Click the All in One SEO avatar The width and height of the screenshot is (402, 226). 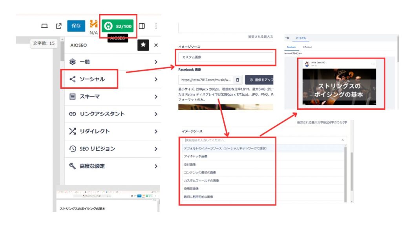[307, 64]
